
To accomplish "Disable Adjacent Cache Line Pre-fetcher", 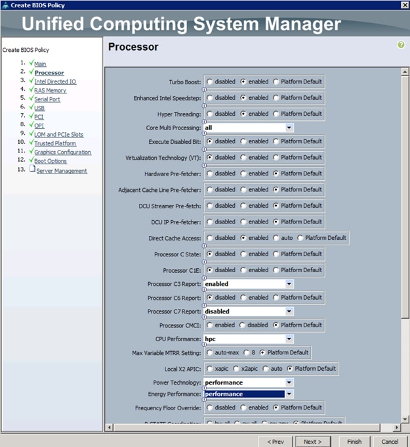I will click(x=210, y=189).
